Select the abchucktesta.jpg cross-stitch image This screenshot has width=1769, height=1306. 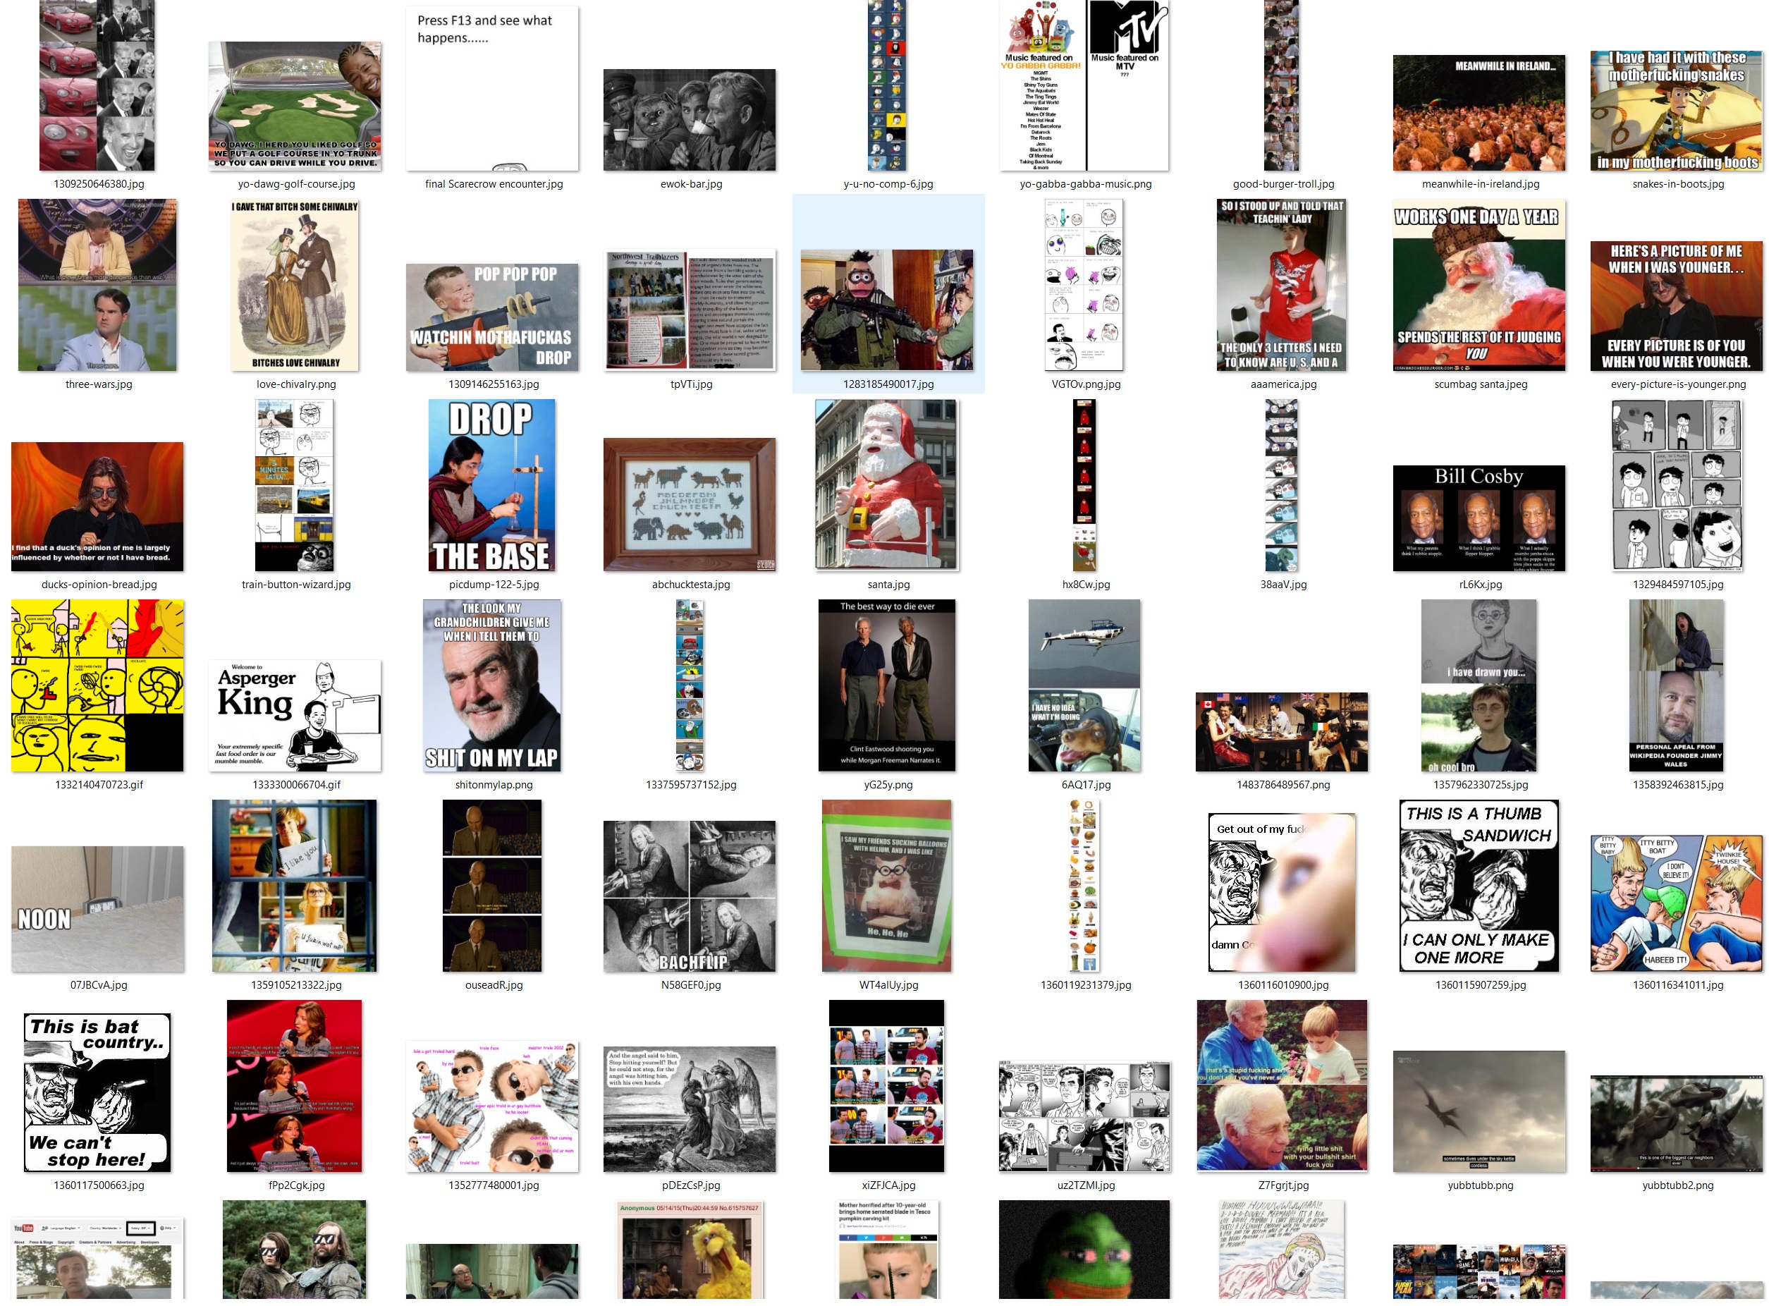click(690, 505)
